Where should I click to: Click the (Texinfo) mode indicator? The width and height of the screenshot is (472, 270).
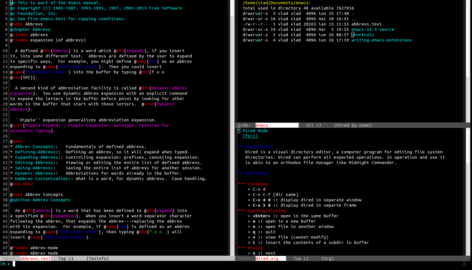97,259
